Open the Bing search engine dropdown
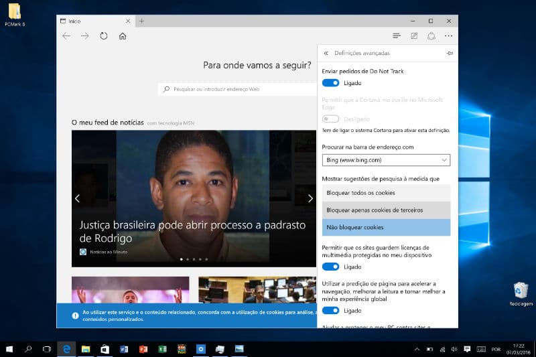The width and height of the screenshot is (536, 357). pyautogui.click(x=386, y=160)
